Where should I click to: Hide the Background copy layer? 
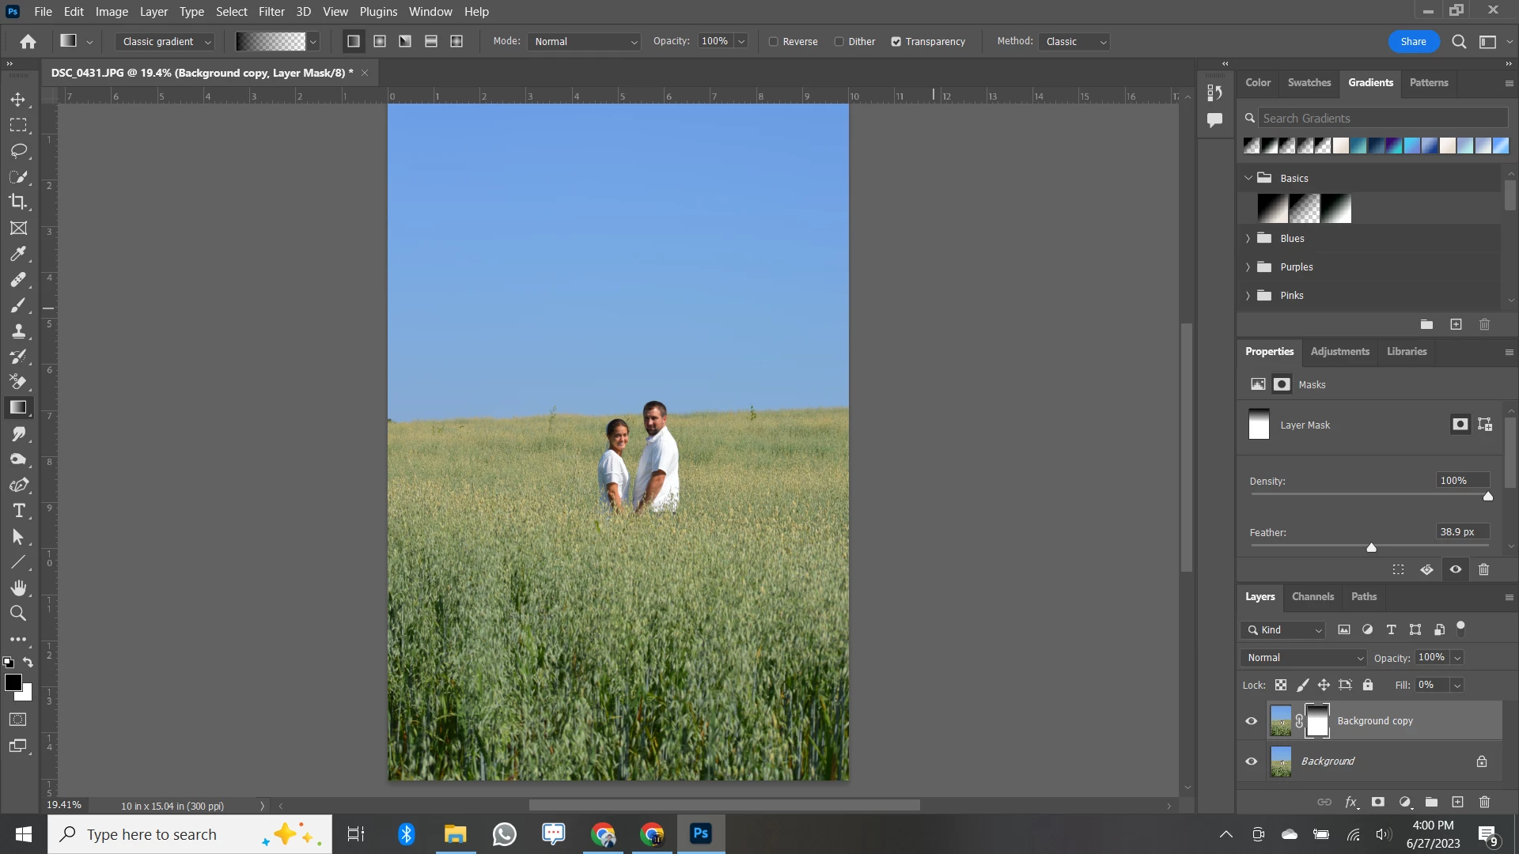tap(1251, 720)
